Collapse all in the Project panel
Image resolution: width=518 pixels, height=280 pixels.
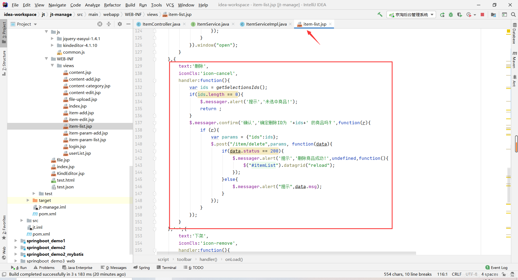pyautogui.click(x=109, y=24)
